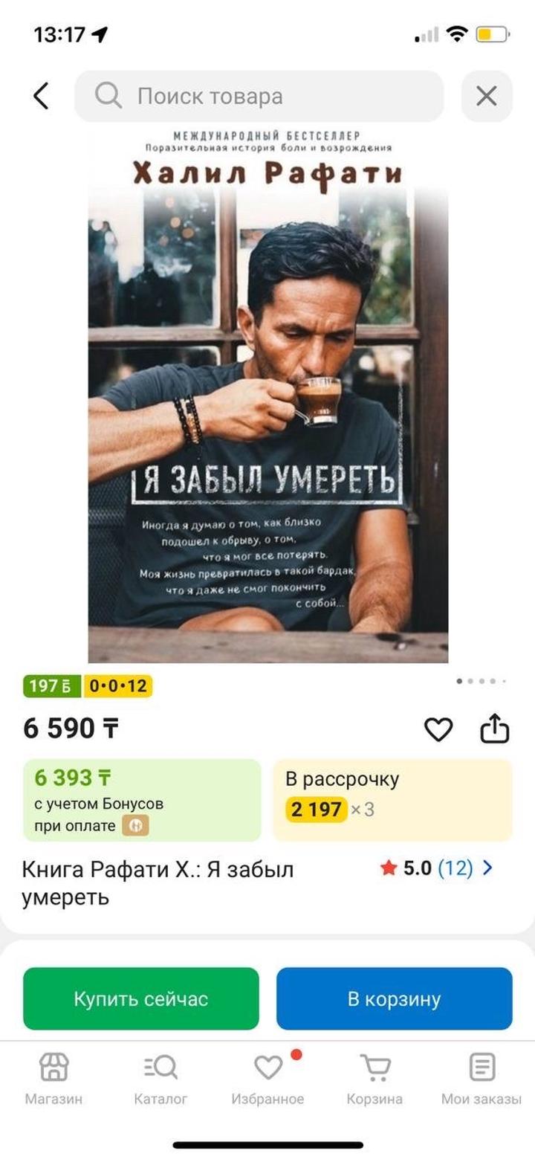Image resolution: width=535 pixels, height=1159 pixels.
Task: Open the 5.0 (12) rating link
Action: pyautogui.click(x=427, y=868)
